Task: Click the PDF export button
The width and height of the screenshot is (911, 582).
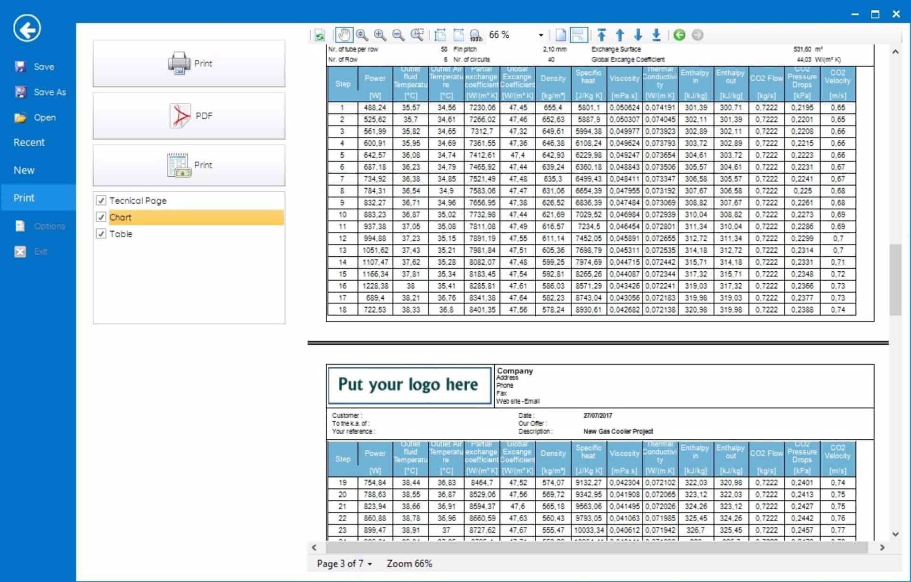Action: click(x=189, y=116)
